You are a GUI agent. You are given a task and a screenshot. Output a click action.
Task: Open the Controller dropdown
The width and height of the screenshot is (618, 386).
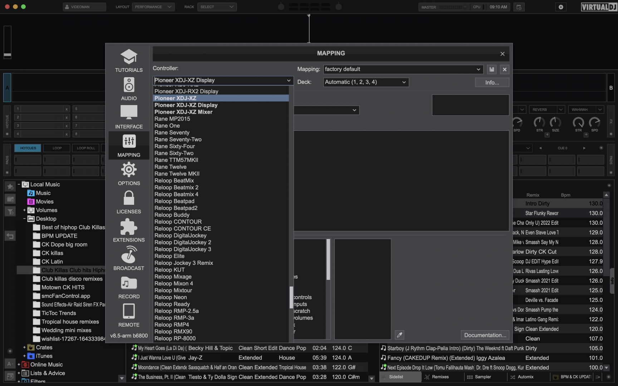[x=223, y=80]
